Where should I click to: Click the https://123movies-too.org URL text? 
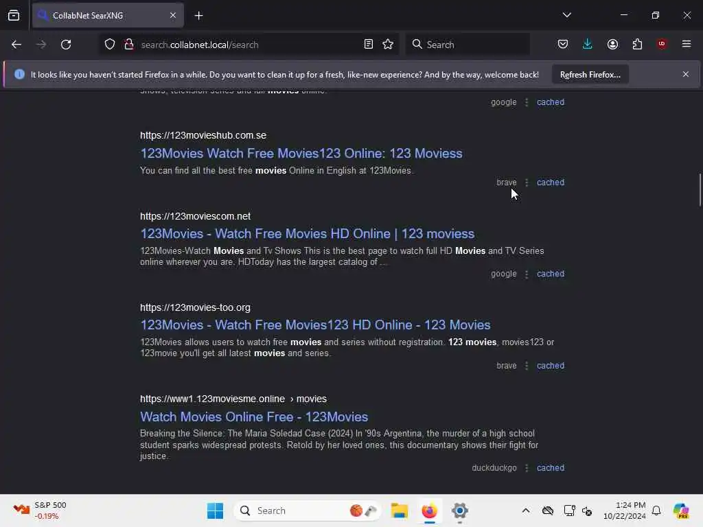(195, 308)
